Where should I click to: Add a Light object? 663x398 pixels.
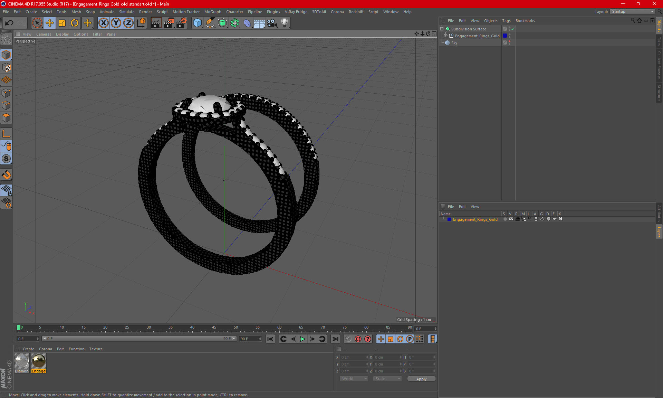pos(285,23)
